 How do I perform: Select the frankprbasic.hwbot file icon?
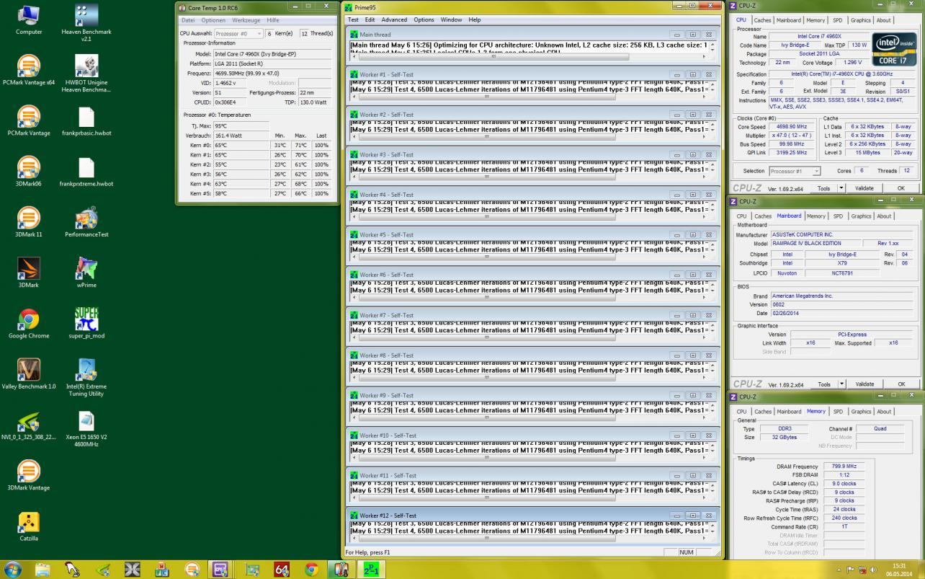pos(86,121)
